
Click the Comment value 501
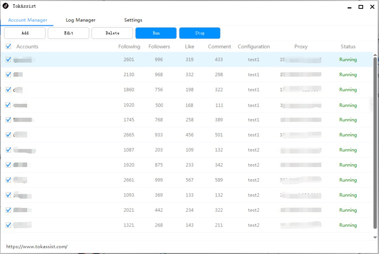[219, 135]
